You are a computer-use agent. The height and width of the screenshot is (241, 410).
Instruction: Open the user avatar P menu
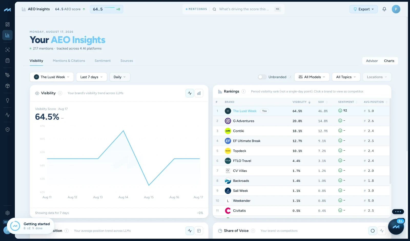point(396,9)
